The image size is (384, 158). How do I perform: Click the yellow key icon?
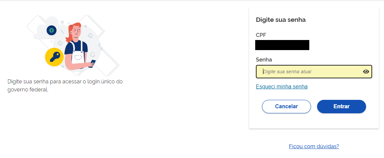[x=54, y=57]
